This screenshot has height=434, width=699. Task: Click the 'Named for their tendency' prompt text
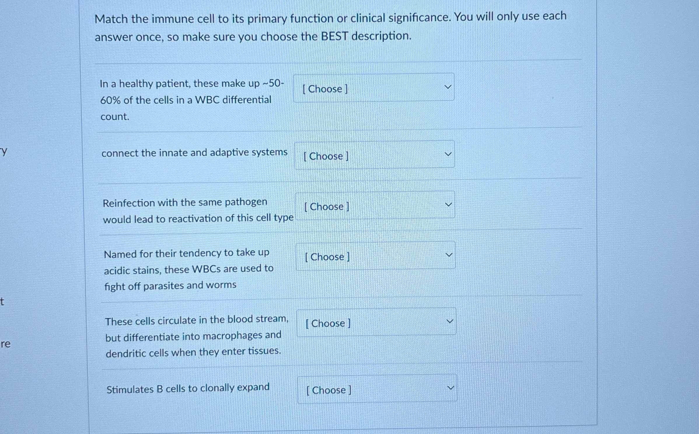point(189,269)
